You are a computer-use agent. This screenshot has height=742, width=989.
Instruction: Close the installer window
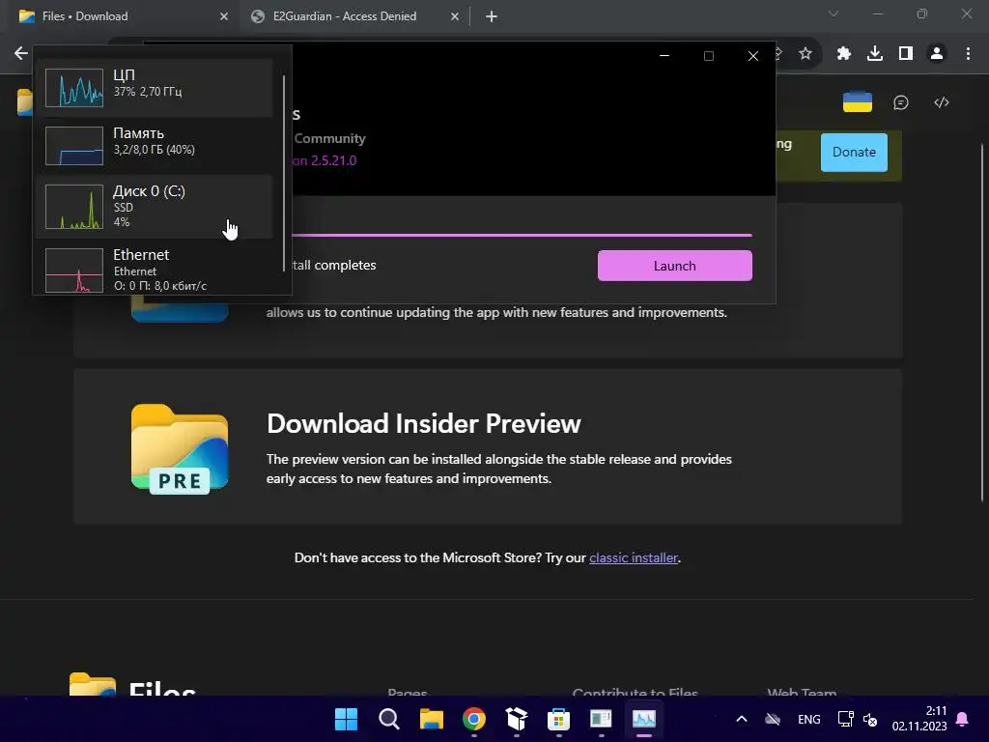(x=753, y=55)
